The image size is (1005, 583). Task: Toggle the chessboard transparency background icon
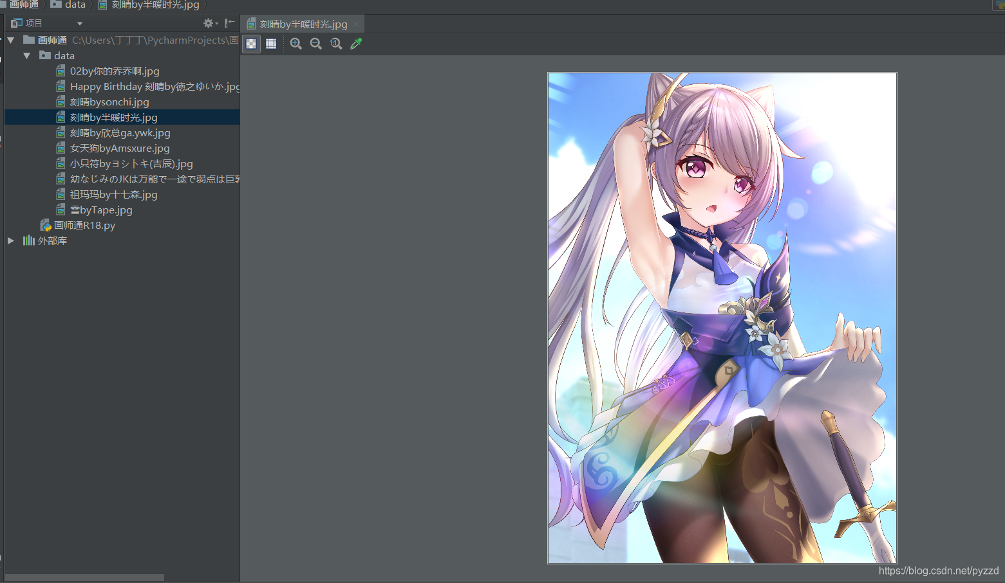[x=251, y=44]
